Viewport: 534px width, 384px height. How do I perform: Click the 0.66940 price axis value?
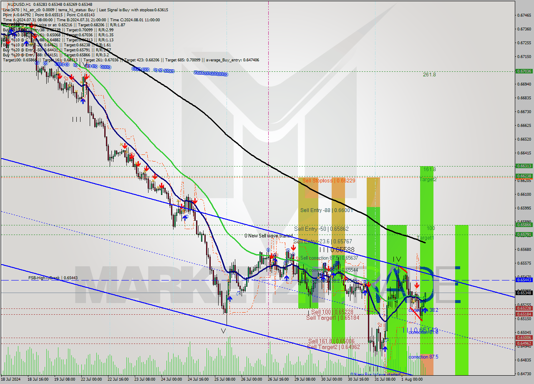[524, 84]
